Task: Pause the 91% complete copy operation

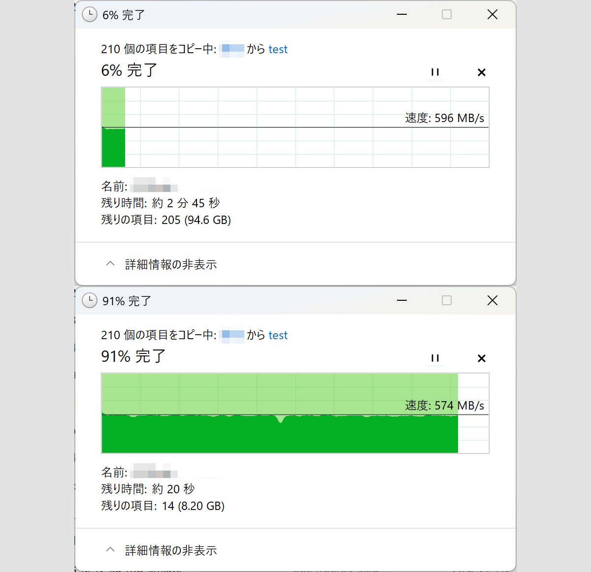Action: (x=435, y=358)
